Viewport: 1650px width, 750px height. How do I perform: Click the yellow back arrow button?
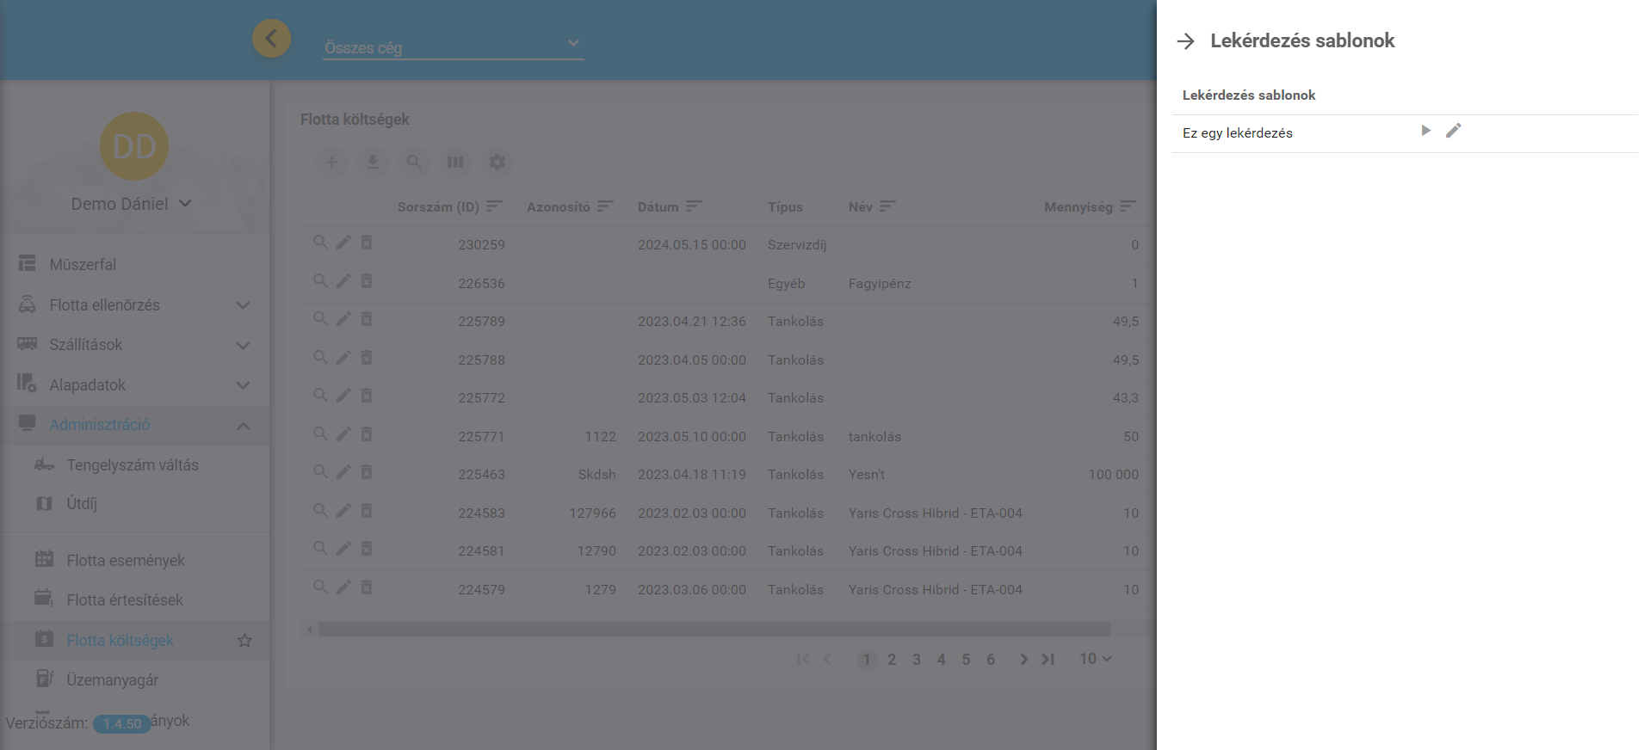(x=271, y=39)
